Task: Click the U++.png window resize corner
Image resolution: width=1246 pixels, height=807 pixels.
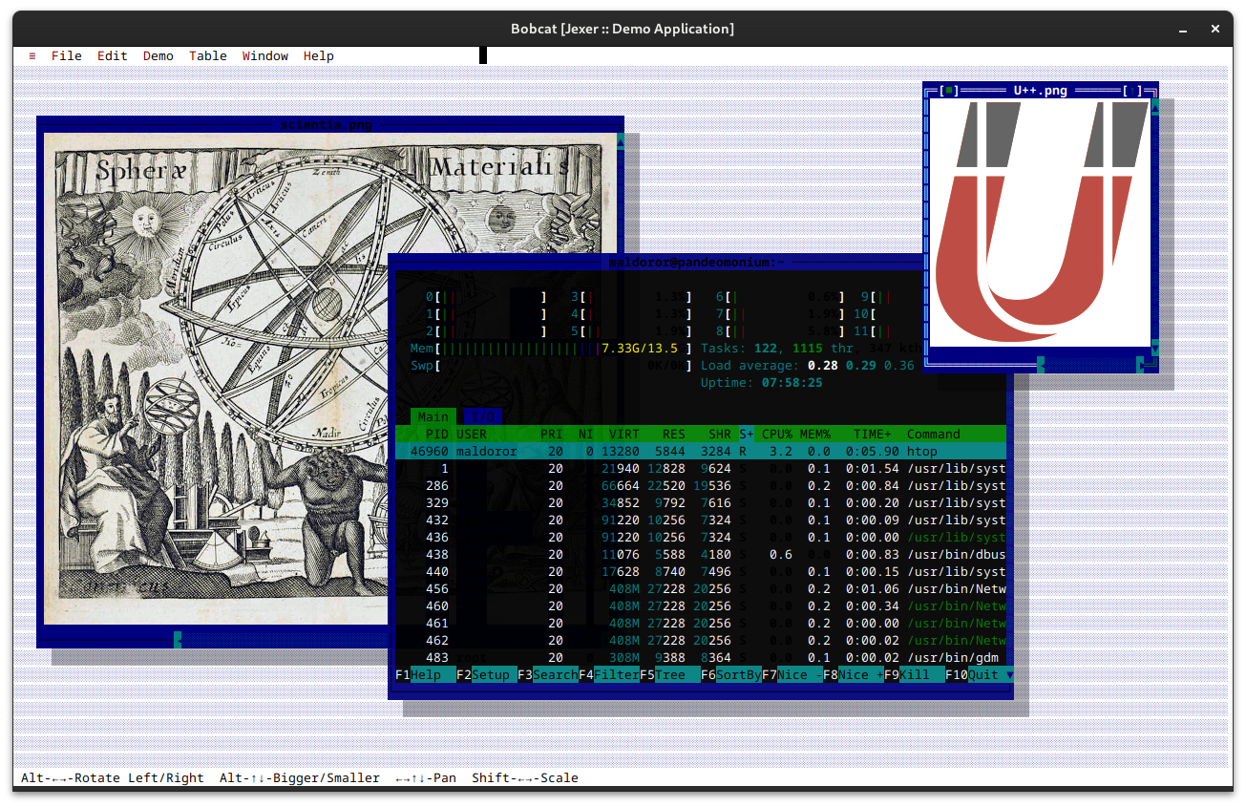Action: tap(1155, 365)
